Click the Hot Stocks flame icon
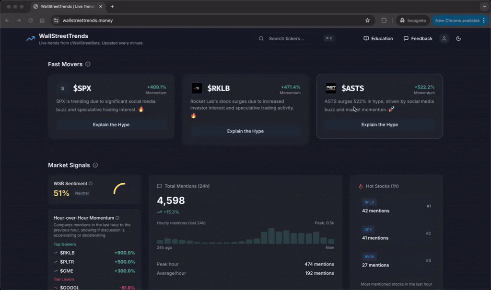491x290 pixels. pyautogui.click(x=361, y=186)
